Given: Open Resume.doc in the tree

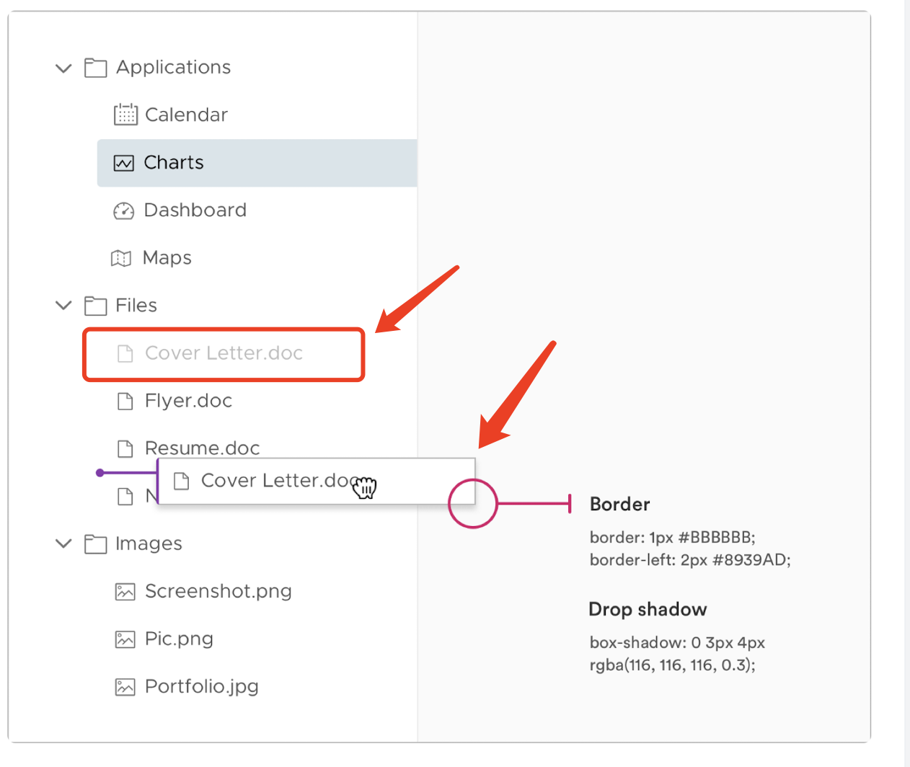Looking at the screenshot, I should [202, 448].
